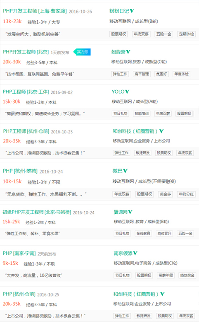Click the 实力派 badge on the Beijing PHP job
The height and width of the screenshot is (336, 199).
point(82,52)
